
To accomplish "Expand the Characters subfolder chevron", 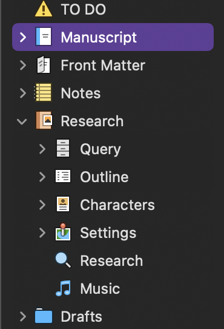I will click(x=42, y=205).
